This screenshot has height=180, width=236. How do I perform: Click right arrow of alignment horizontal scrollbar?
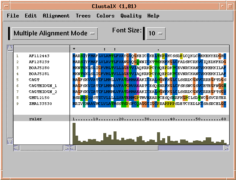coord(226,148)
